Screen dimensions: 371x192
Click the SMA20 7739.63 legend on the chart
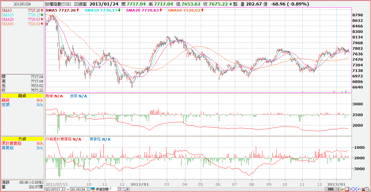click(x=144, y=10)
